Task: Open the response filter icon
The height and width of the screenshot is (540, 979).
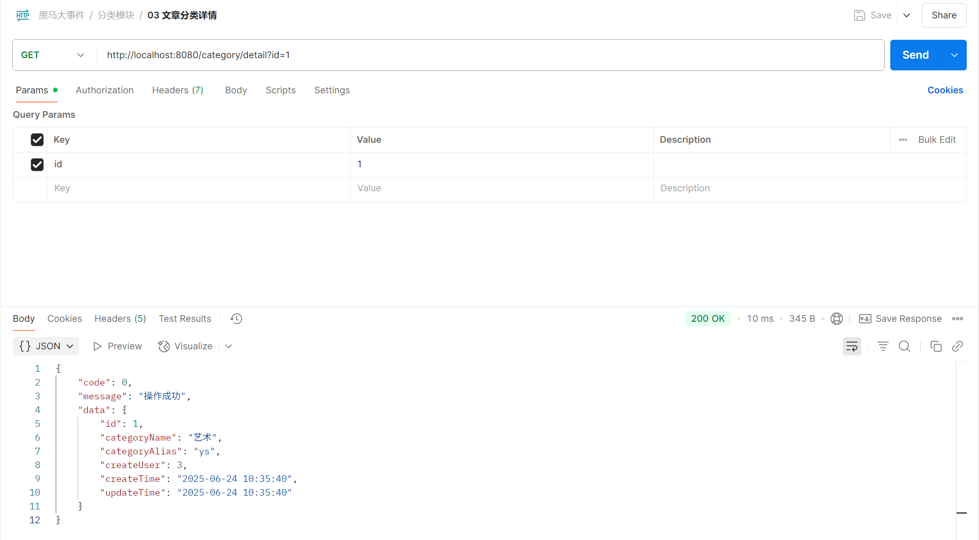Action: [x=883, y=347]
